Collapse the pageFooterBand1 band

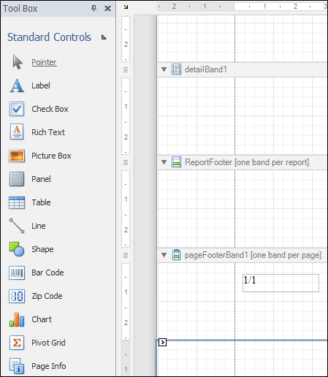tap(164, 255)
